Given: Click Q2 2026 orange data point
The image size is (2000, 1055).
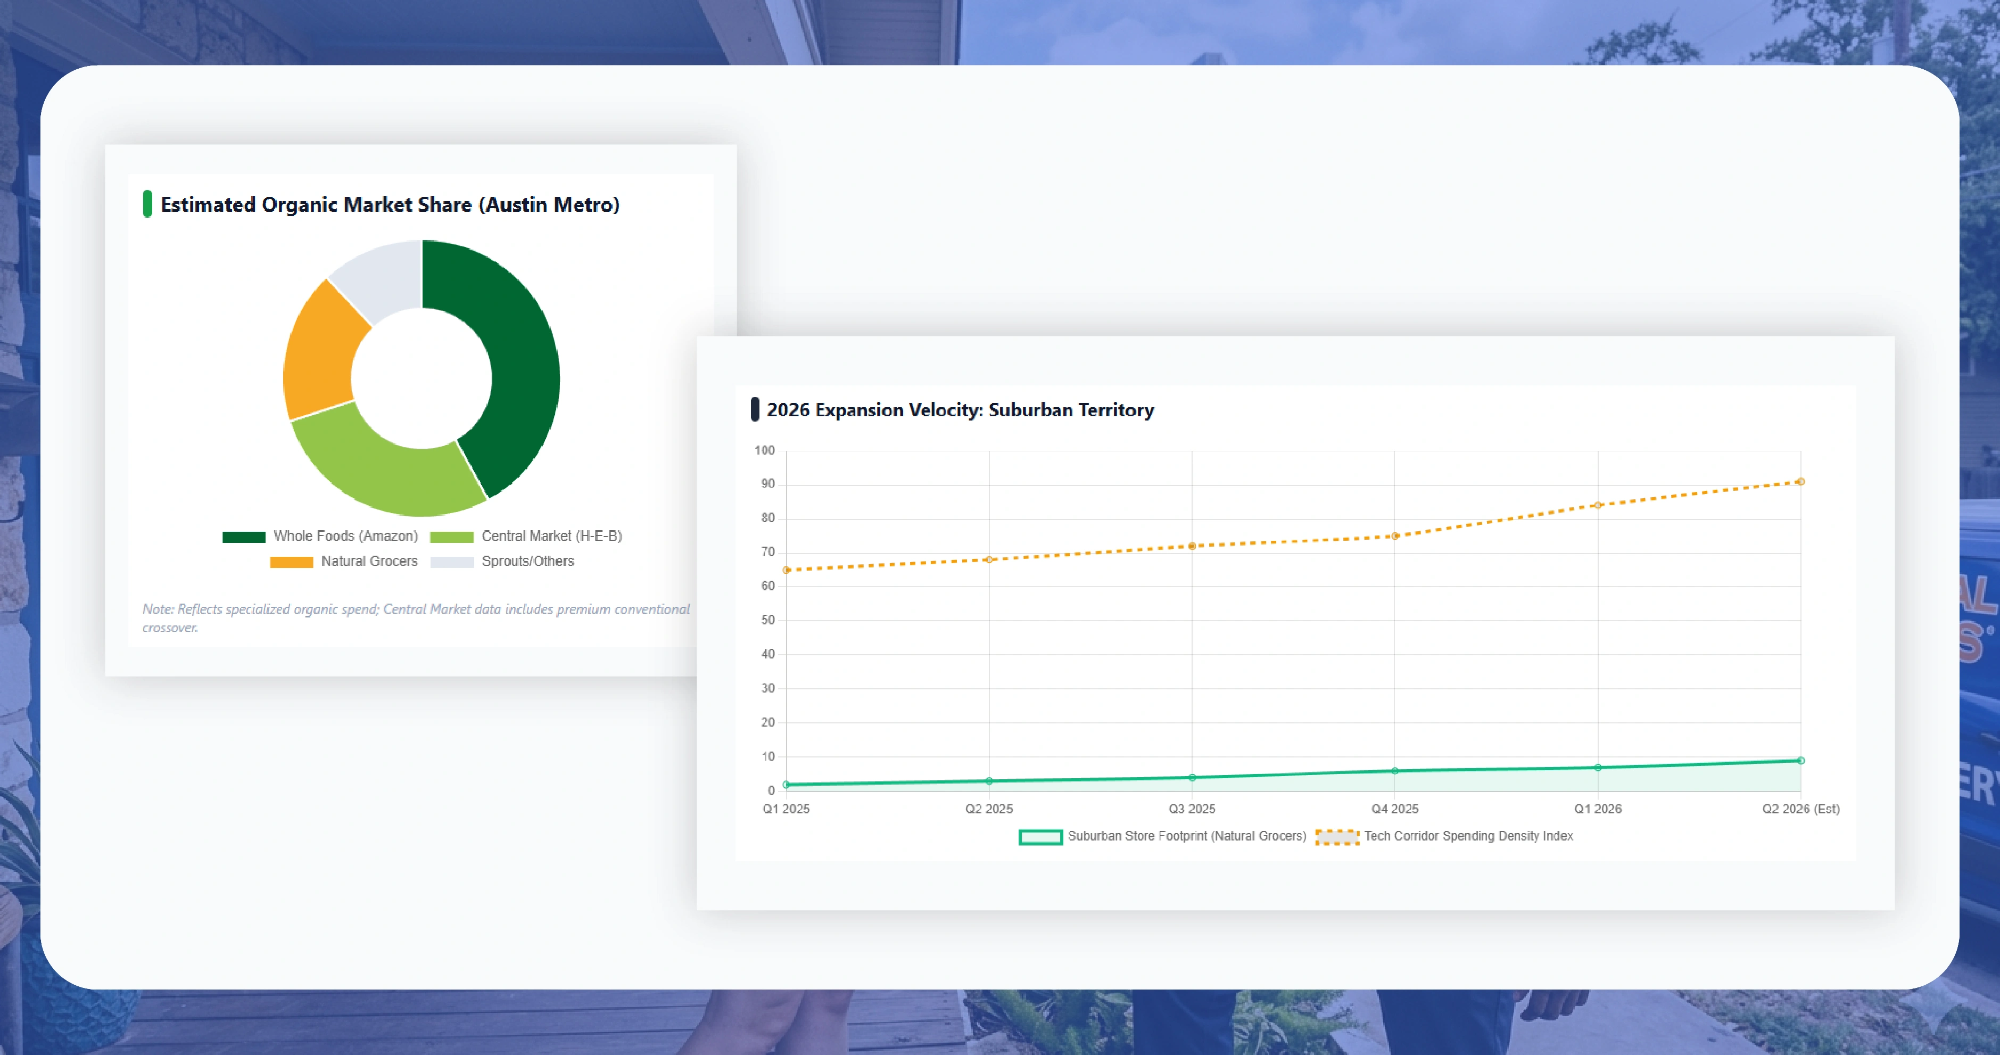Looking at the screenshot, I should tap(1800, 482).
